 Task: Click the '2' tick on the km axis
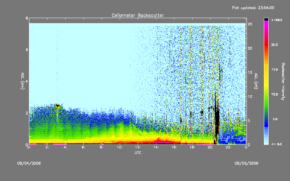(27, 113)
